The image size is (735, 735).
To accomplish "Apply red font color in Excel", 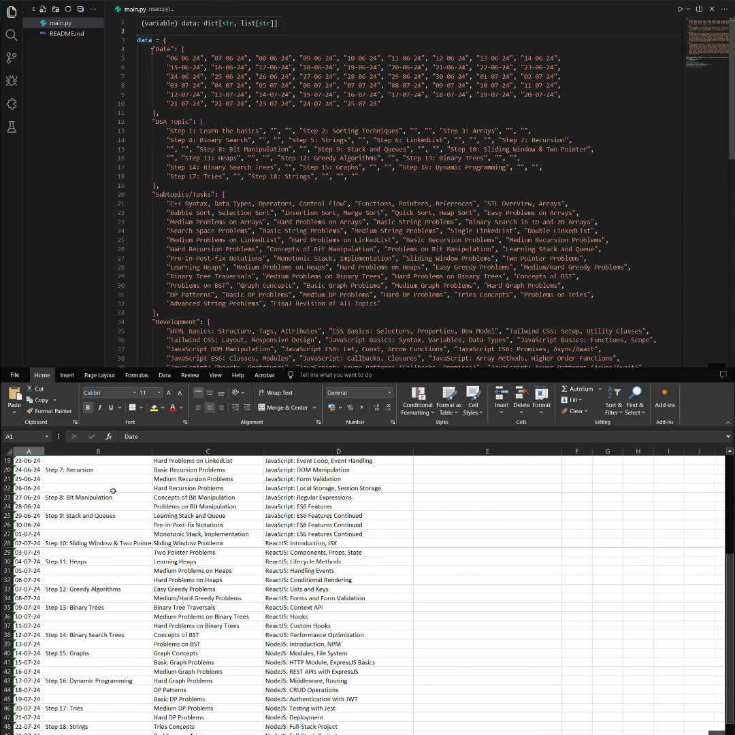I will [172, 408].
